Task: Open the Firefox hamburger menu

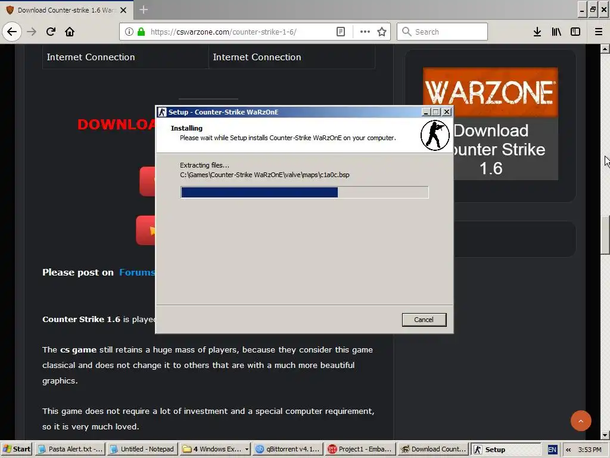Action: click(599, 32)
